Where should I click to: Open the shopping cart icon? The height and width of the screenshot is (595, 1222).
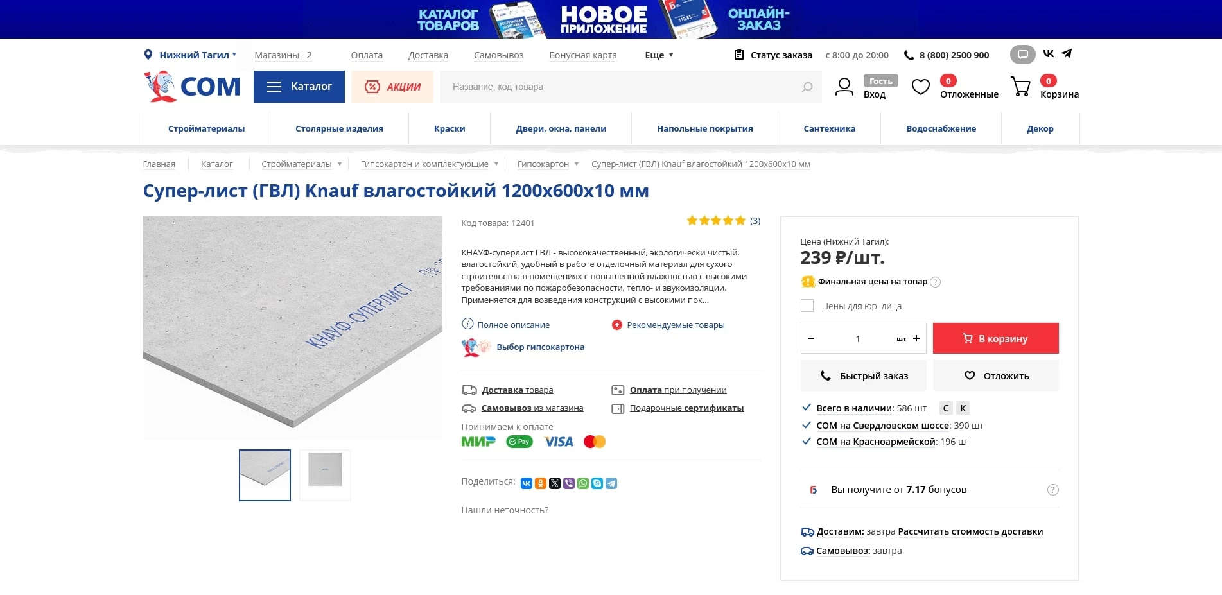[1020, 87]
